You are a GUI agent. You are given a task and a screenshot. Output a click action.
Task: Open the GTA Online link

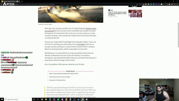click(81, 44)
